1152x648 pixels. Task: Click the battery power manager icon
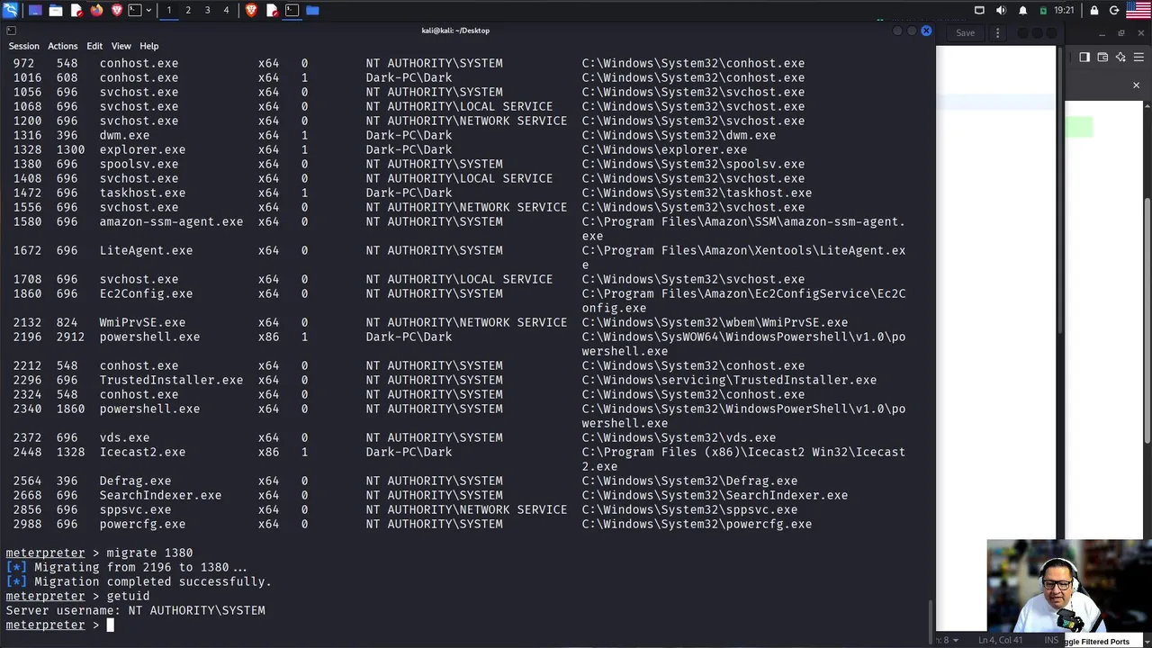pyautogui.click(x=1043, y=11)
